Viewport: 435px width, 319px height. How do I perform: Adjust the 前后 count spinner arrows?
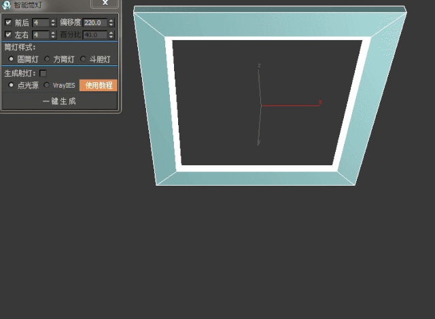pyautogui.click(x=53, y=22)
